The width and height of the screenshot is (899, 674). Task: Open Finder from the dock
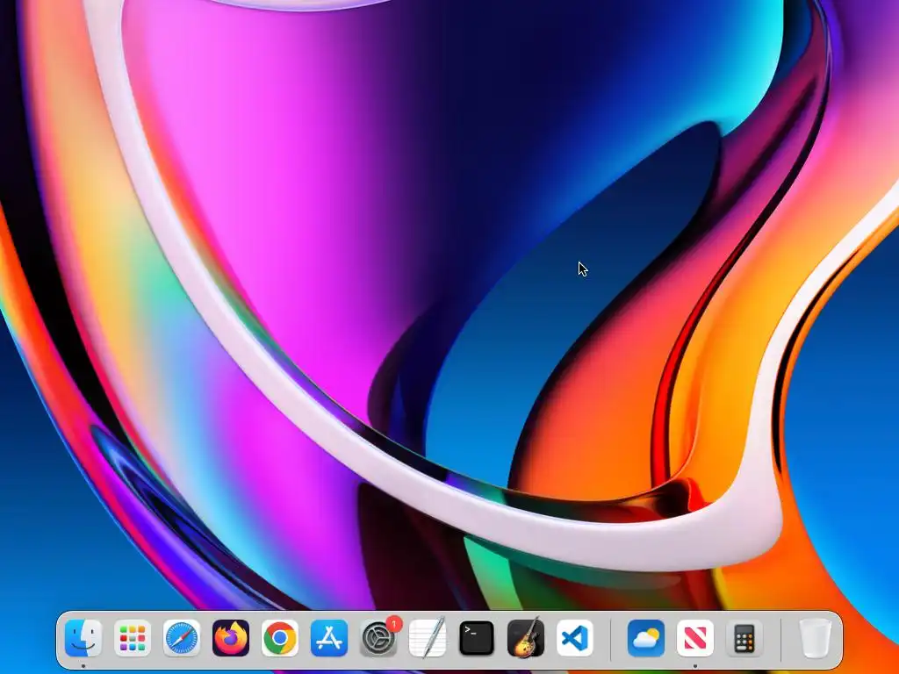pos(83,638)
